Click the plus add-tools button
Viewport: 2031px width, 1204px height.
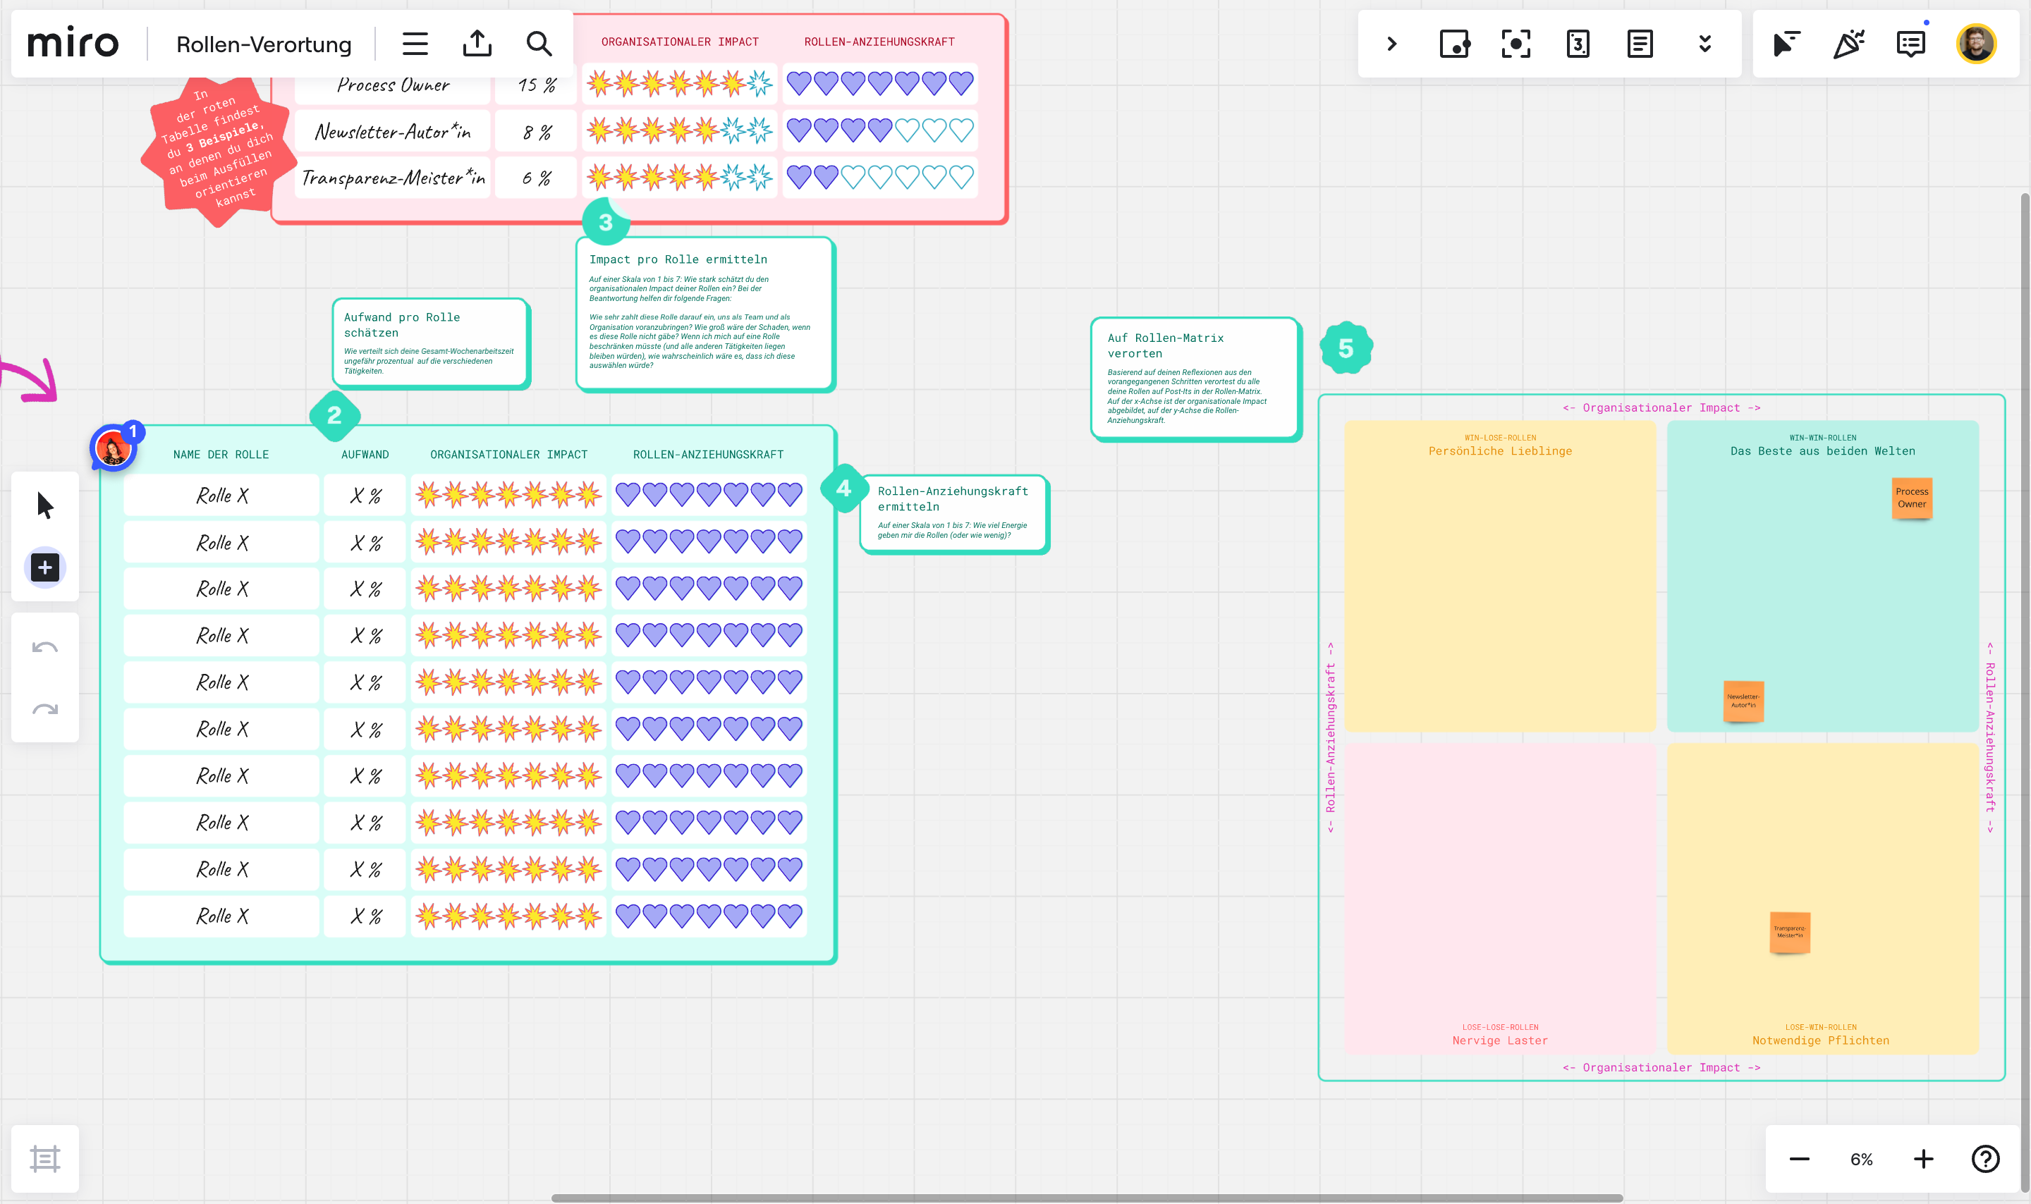45,567
